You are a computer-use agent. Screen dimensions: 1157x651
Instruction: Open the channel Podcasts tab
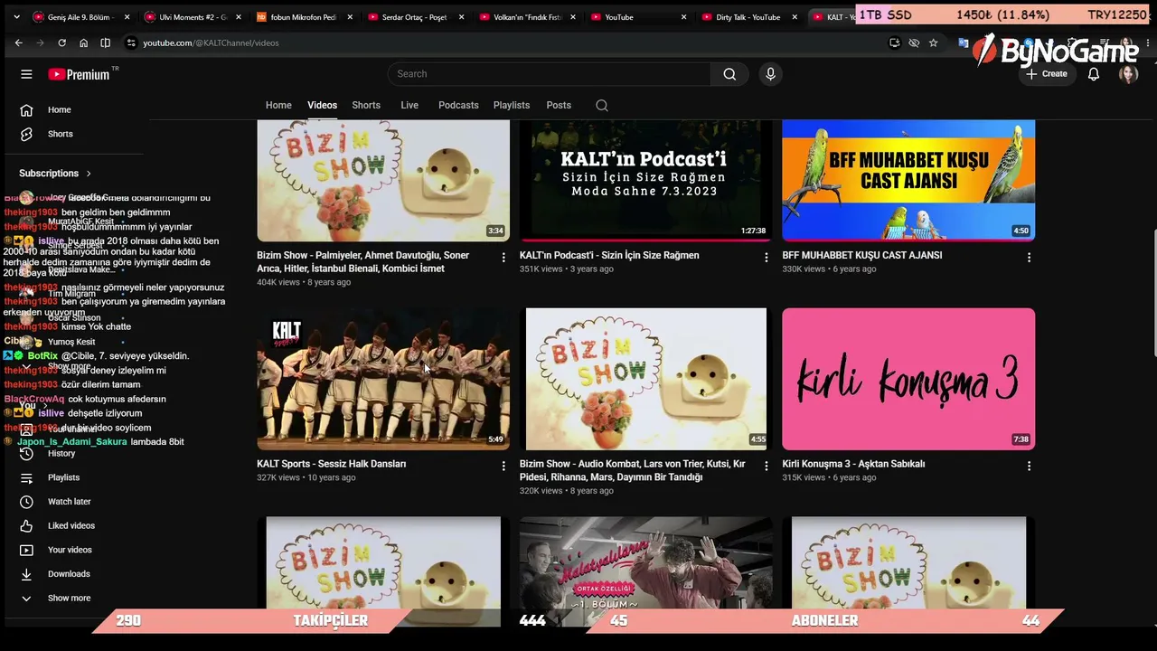458,105
